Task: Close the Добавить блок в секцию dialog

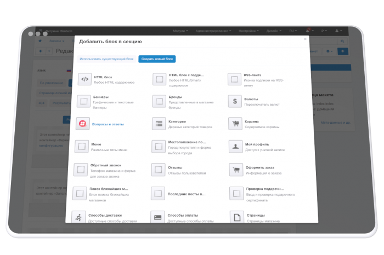Action: [x=305, y=39]
